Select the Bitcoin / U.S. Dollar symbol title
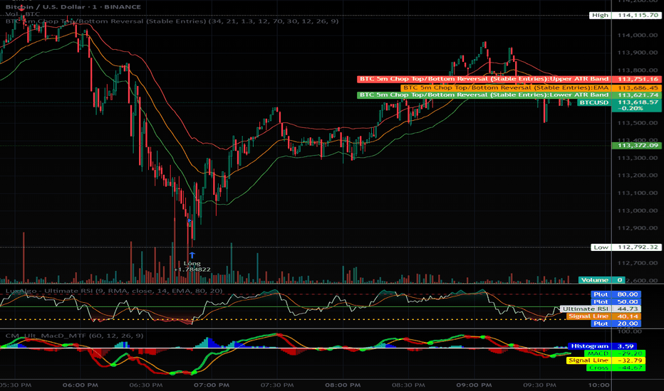Image resolution: width=664 pixels, height=391 pixels. click(73, 7)
